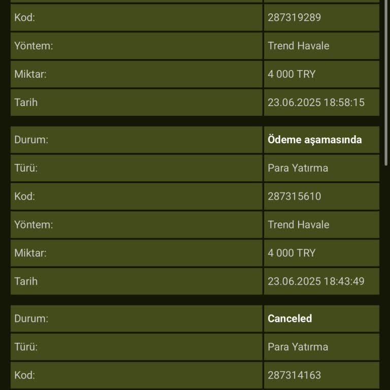Click the Tarih label beside 18:43:49
Viewport: 390px width, 390px height.
(26, 281)
